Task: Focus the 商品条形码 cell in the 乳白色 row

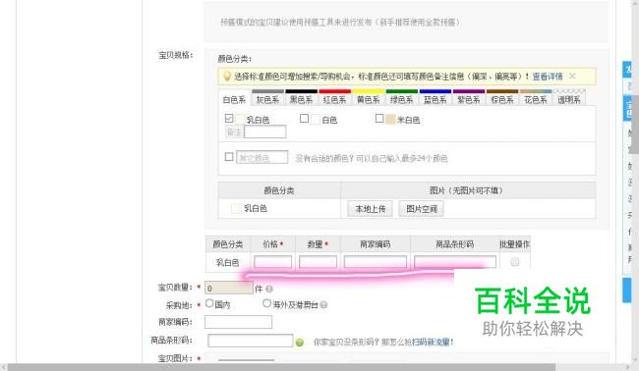Action: click(455, 262)
